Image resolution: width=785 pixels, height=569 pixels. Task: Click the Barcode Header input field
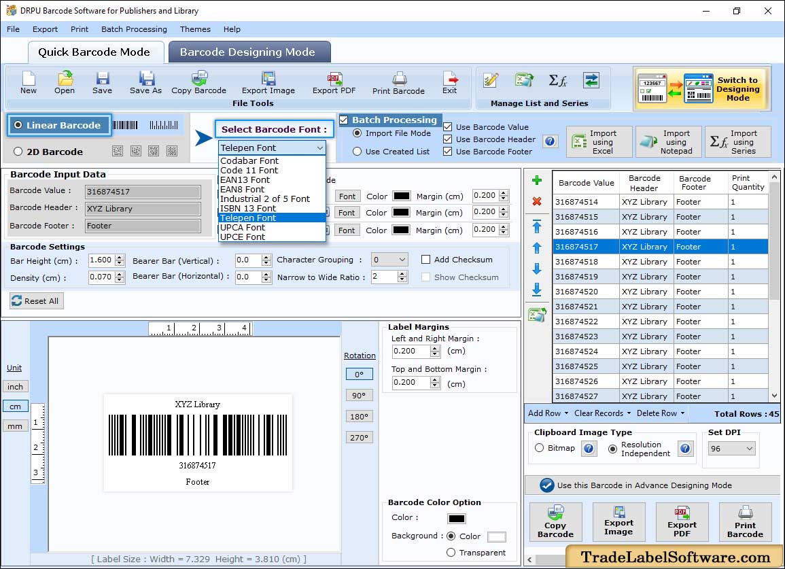[143, 209]
